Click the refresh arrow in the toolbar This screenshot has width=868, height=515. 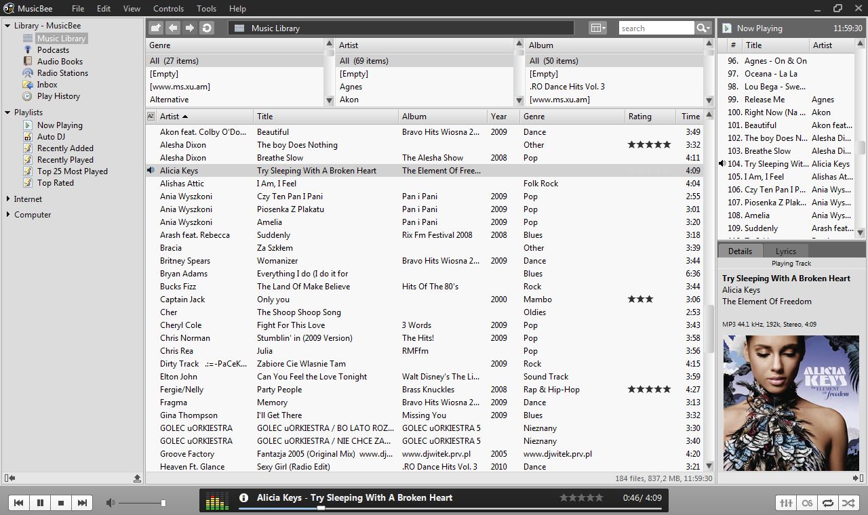tap(206, 27)
